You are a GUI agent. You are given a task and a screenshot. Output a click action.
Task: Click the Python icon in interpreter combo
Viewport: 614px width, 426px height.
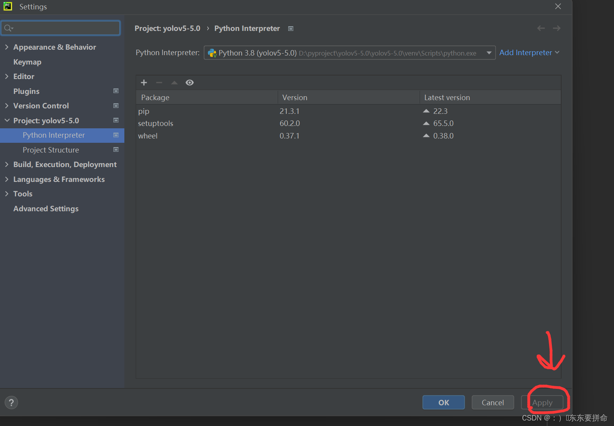pyautogui.click(x=212, y=53)
